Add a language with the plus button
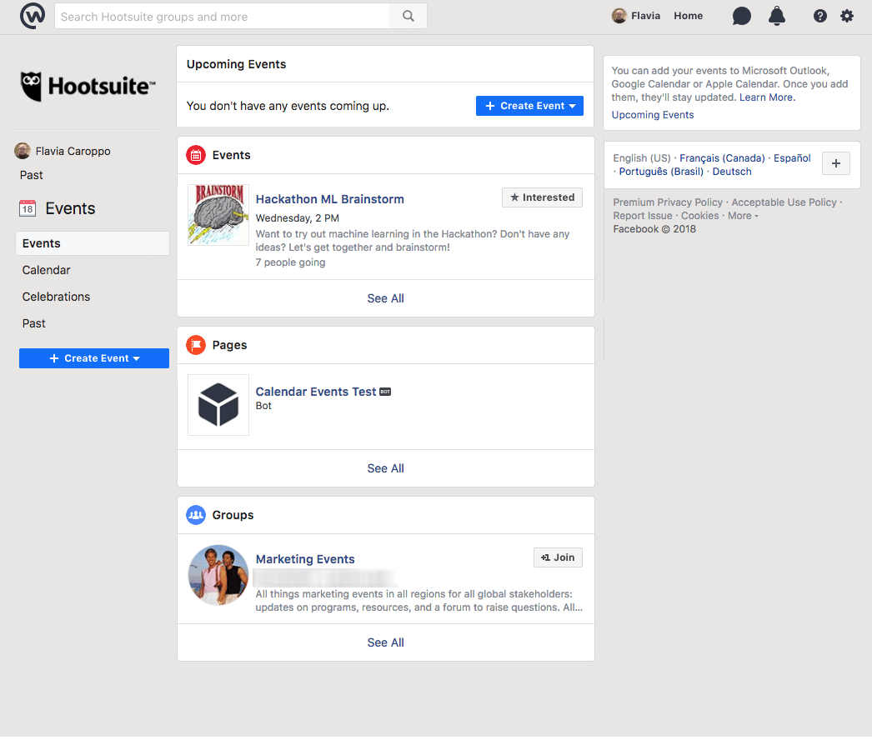The image size is (872, 740). click(x=836, y=163)
